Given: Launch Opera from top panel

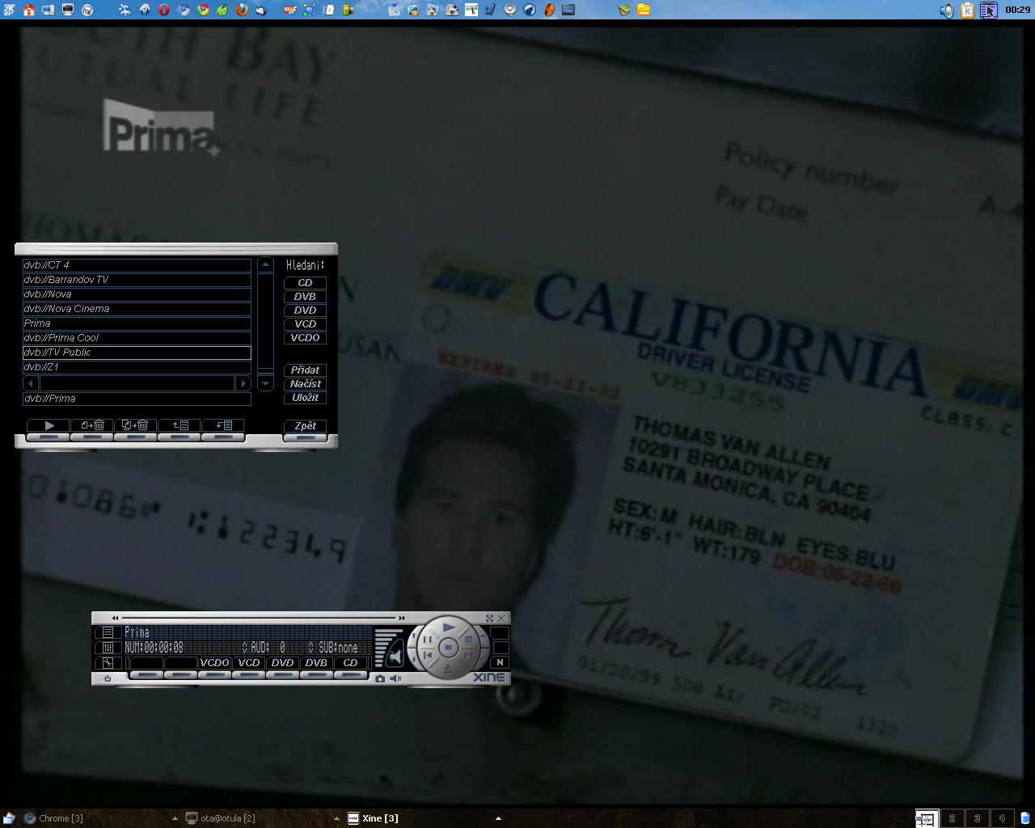Looking at the screenshot, I should [164, 10].
